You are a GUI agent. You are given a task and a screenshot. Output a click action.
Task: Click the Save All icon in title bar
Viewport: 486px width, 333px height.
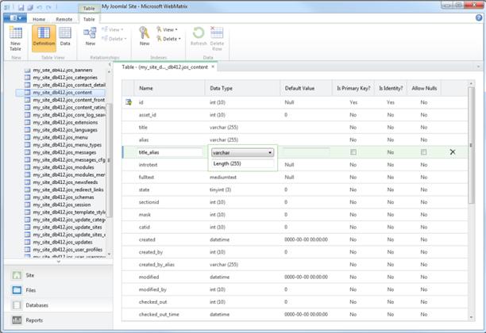[x=30, y=7]
